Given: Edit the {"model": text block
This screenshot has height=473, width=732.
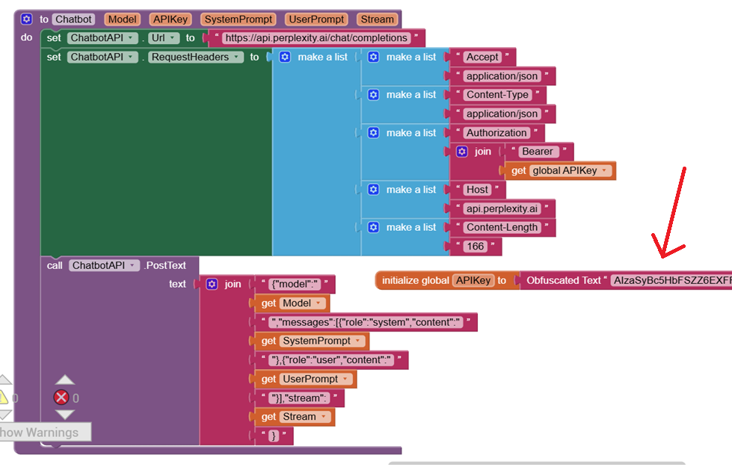Looking at the screenshot, I should coord(295,284).
